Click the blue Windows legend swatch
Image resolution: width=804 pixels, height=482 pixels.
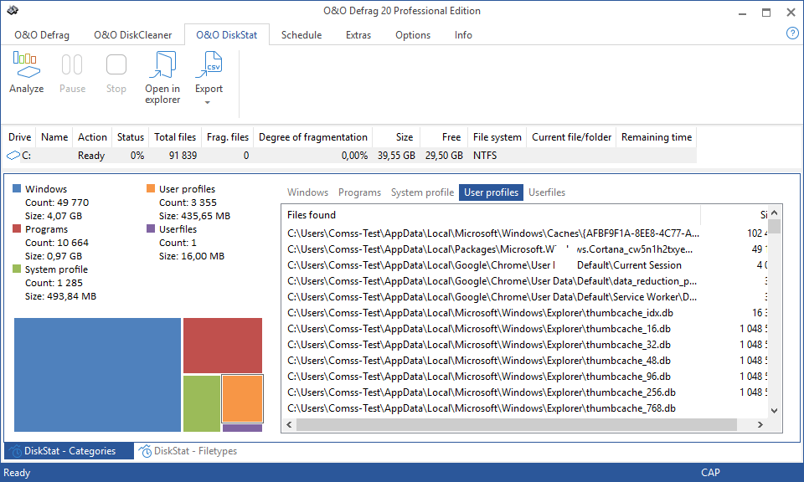[x=17, y=188]
